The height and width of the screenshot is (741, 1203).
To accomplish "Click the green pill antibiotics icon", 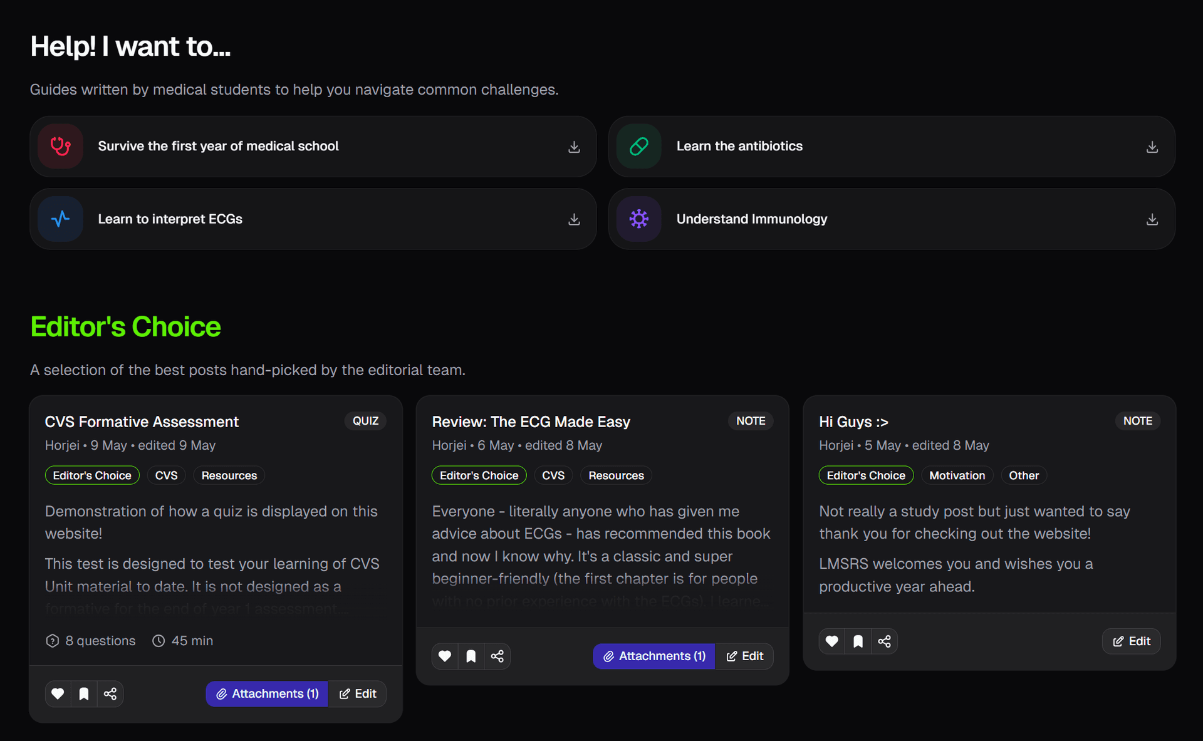I will (638, 146).
